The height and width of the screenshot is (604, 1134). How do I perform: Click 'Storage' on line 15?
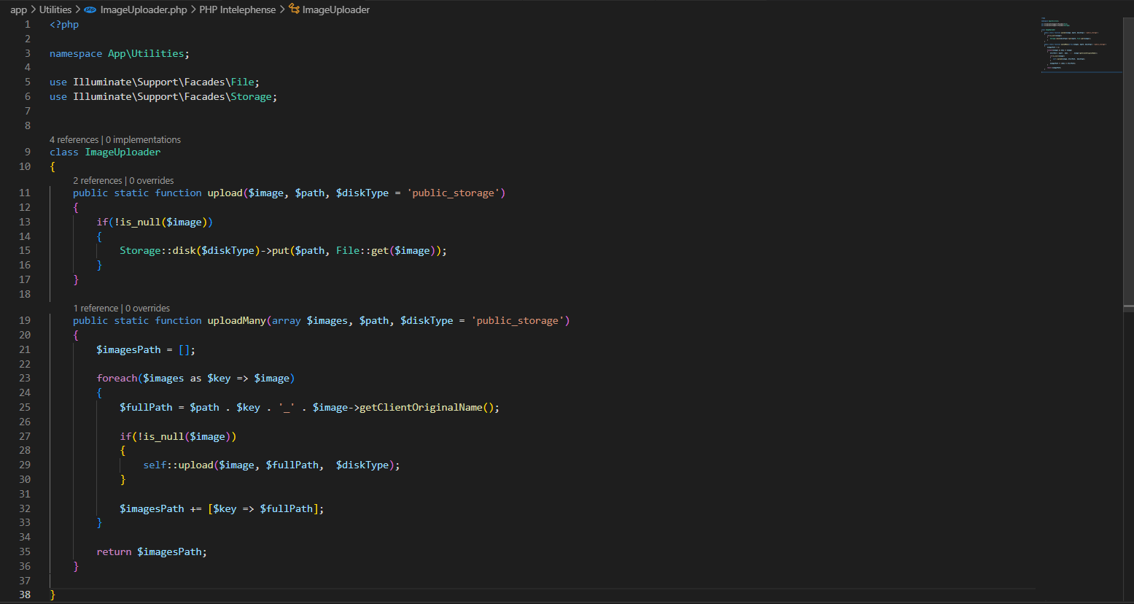[x=140, y=250]
